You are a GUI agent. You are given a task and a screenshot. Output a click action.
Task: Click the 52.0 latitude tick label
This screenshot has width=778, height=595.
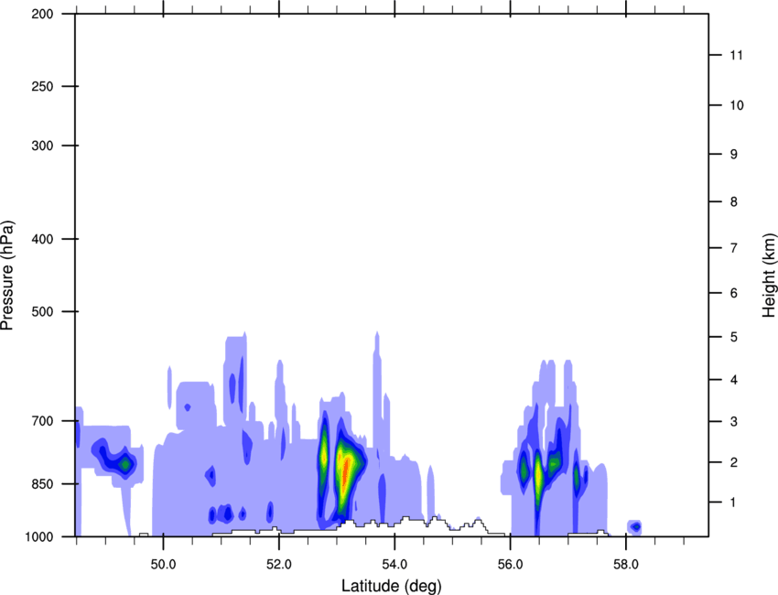(x=279, y=565)
